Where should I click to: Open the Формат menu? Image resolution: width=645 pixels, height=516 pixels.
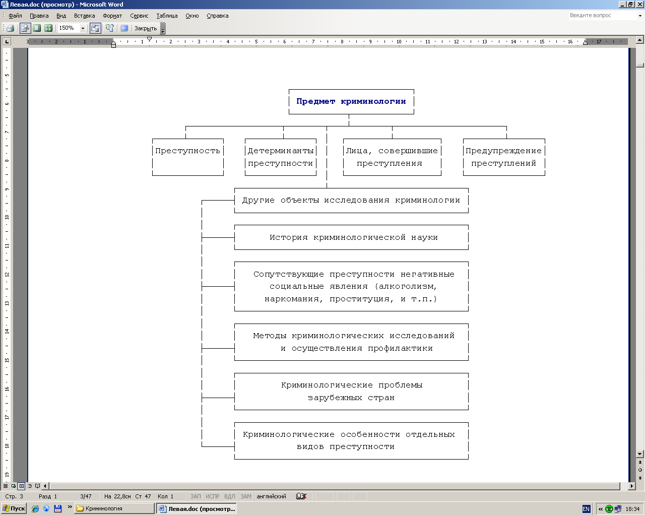(x=112, y=16)
